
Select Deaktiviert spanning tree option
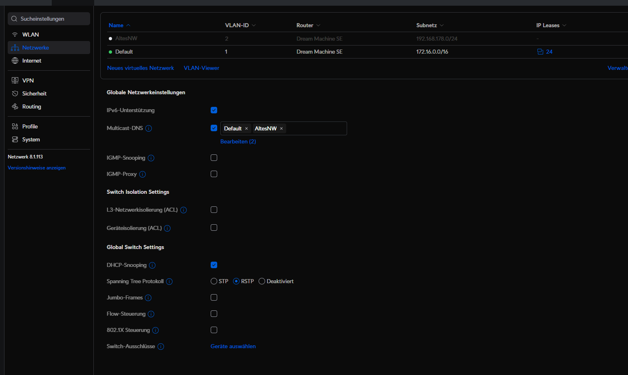[x=262, y=281]
